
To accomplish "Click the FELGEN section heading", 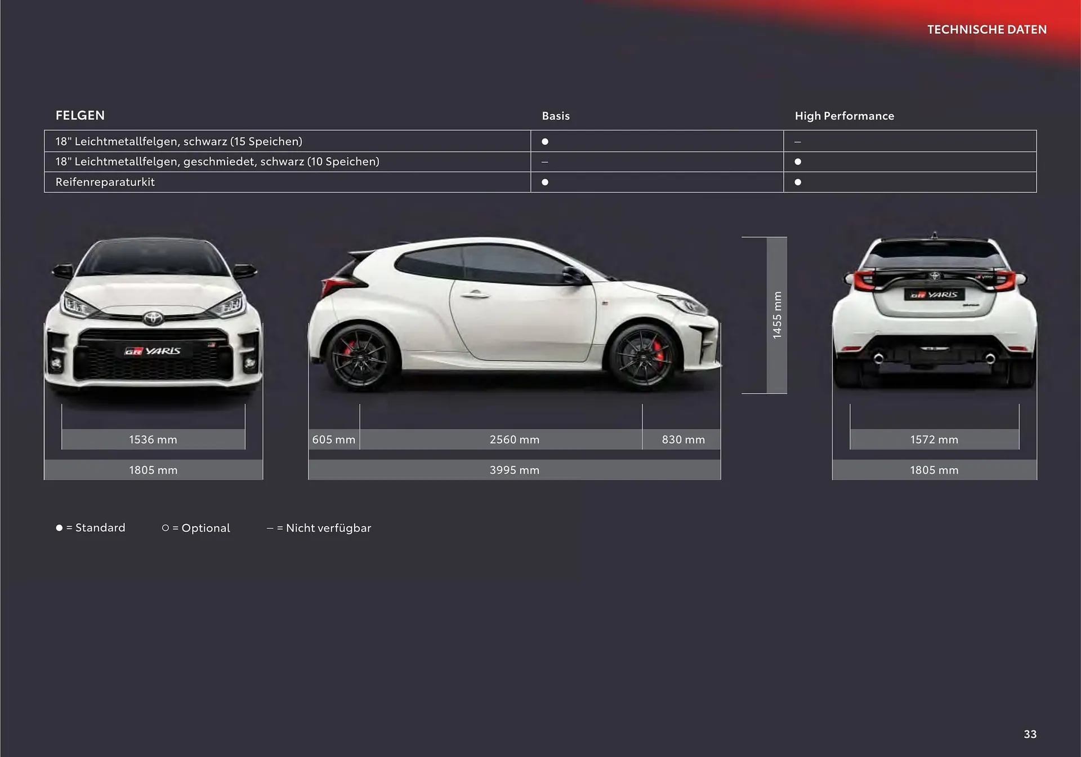I will tap(80, 115).
